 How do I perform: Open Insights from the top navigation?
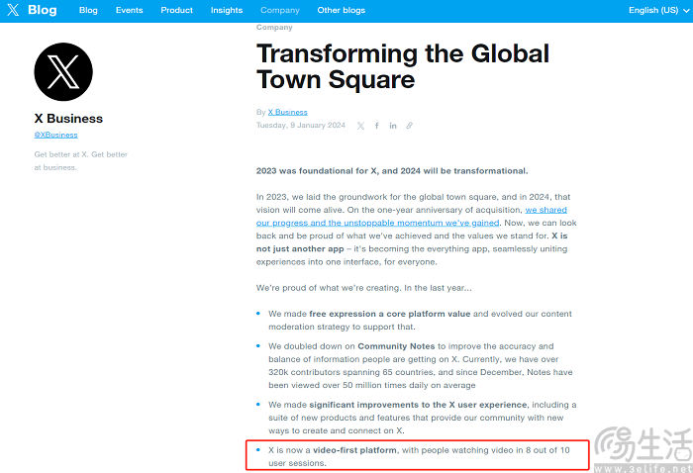(x=227, y=10)
